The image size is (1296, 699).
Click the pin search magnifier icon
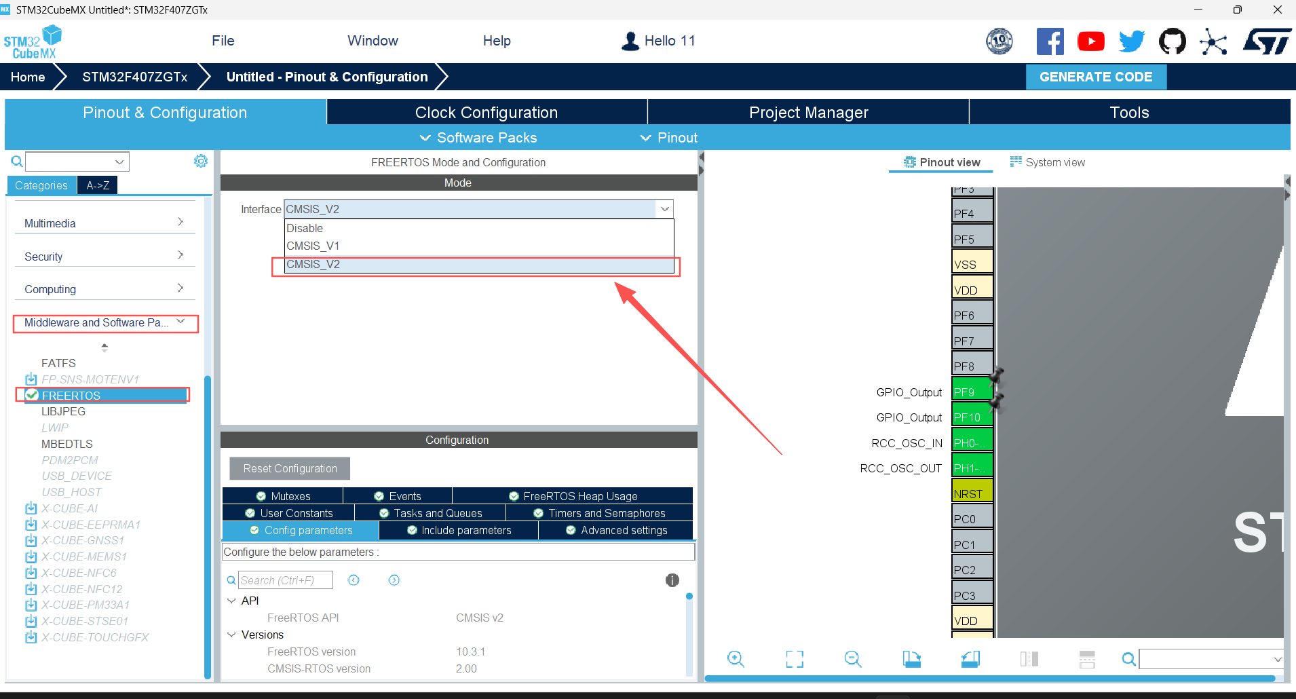click(1129, 659)
